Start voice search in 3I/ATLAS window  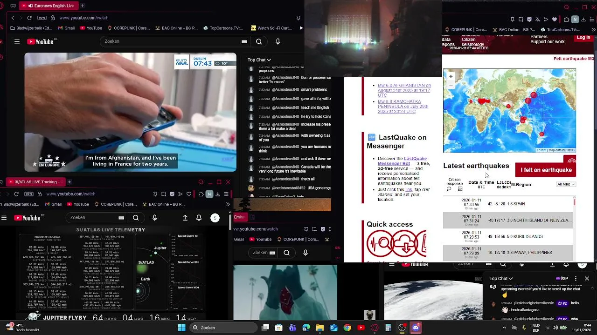pyautogui.click(x=155, y=218)
